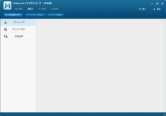This screenshot has width=166, height=116.
Task: Maximize the downloader window
Action: pos(157,4)
